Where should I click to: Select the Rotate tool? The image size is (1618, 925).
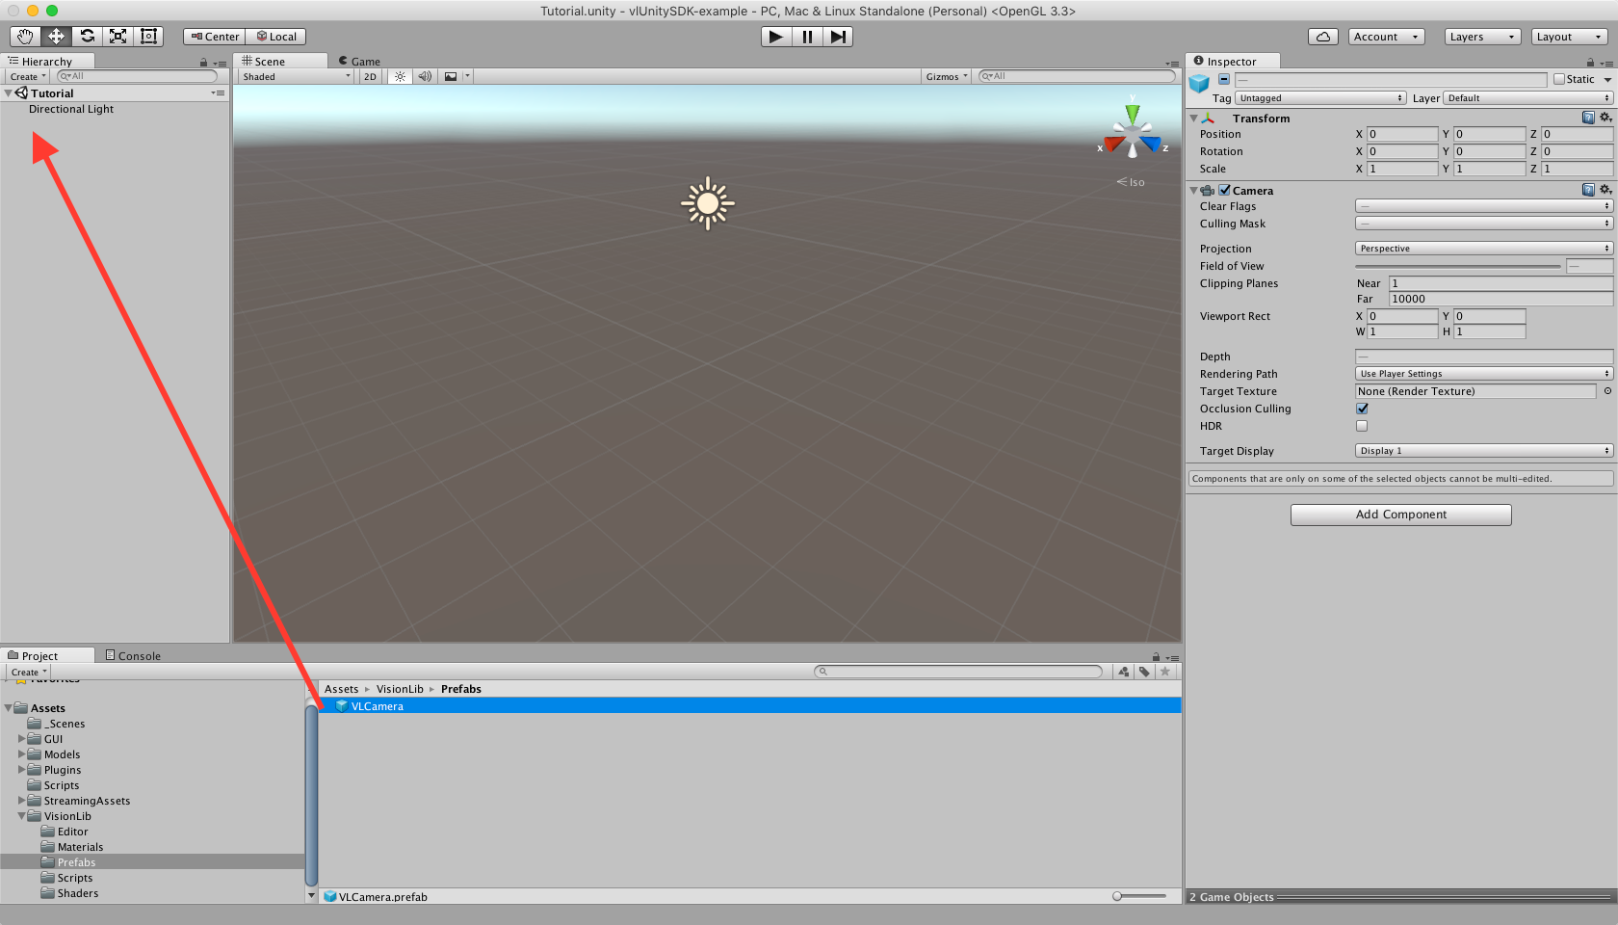click(x=87, y=37)
